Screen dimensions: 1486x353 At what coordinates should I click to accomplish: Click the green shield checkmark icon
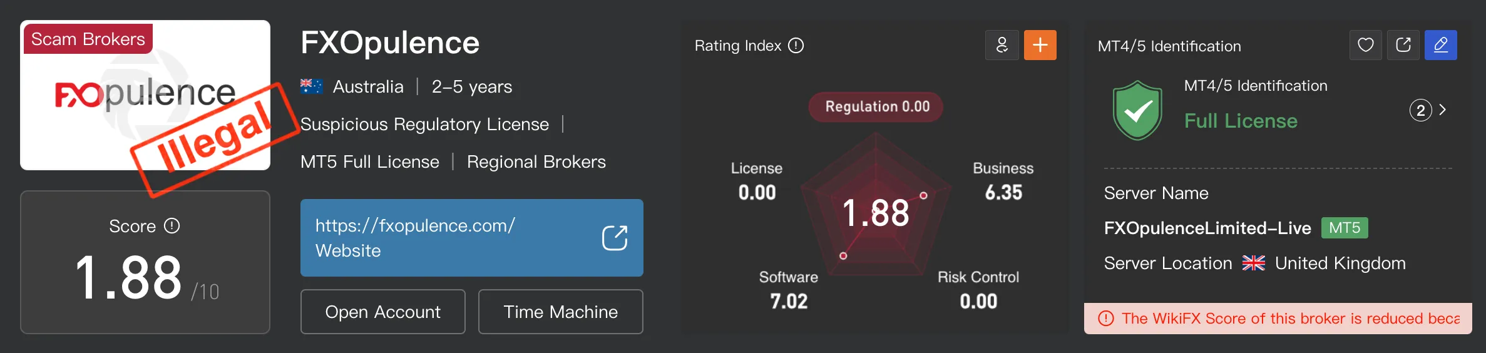tap(1137, 110)
